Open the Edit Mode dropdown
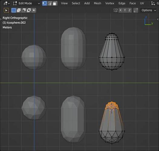 (x=26, y=3)
